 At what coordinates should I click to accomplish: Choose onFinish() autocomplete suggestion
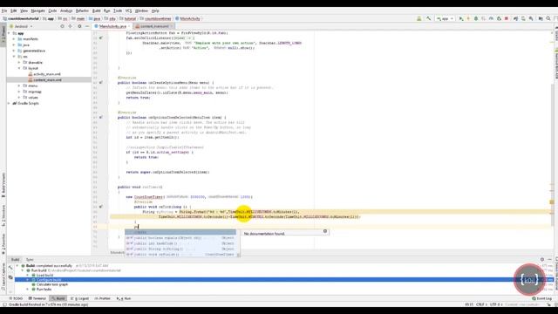pyautogui.click(x=180, y=255)
